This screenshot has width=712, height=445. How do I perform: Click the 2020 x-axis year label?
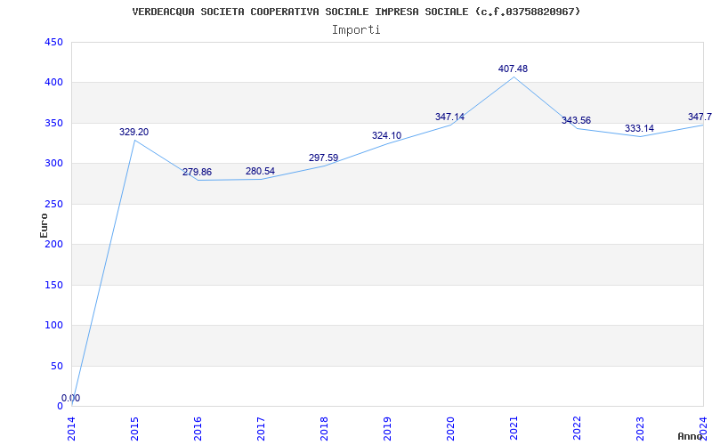coord(450,429)
